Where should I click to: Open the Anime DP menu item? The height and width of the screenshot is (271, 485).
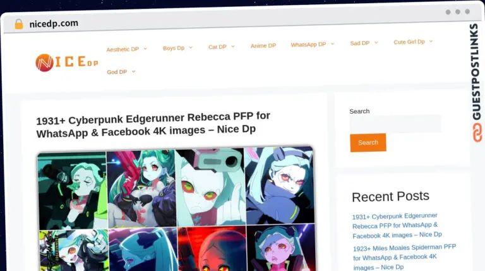click(263, 45)
